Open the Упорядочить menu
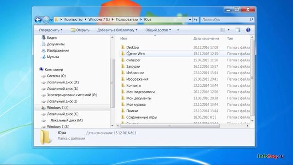 50,30
